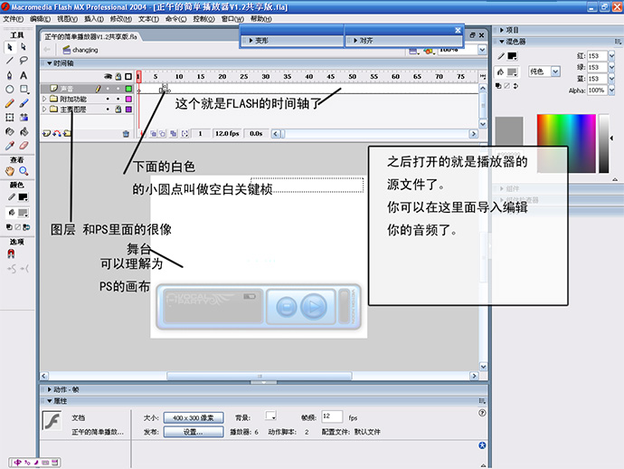Open the 文件(F) menu
The height and width of the screenshot is (469, 624).
point(14,19)
